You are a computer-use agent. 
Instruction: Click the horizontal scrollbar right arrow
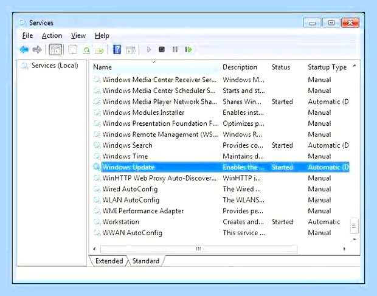coord(344,249)
